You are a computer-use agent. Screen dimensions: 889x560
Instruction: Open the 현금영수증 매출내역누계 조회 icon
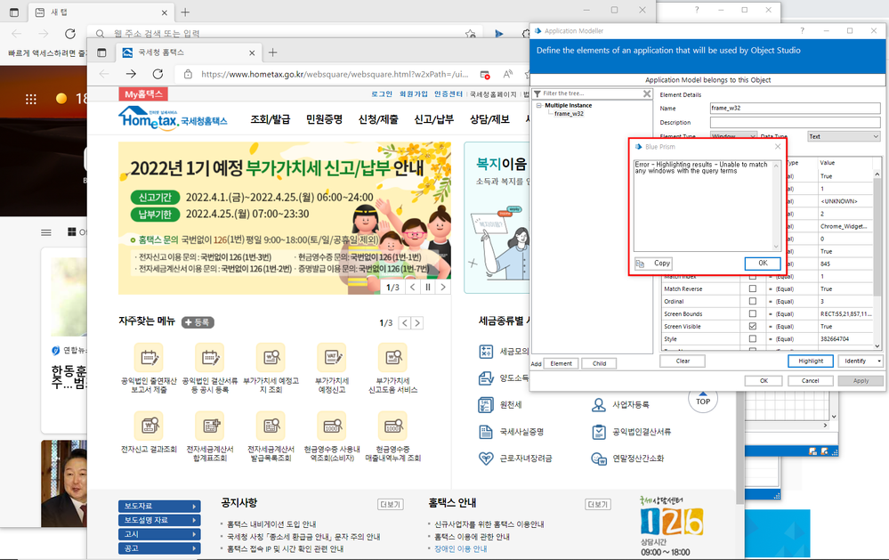393,426
